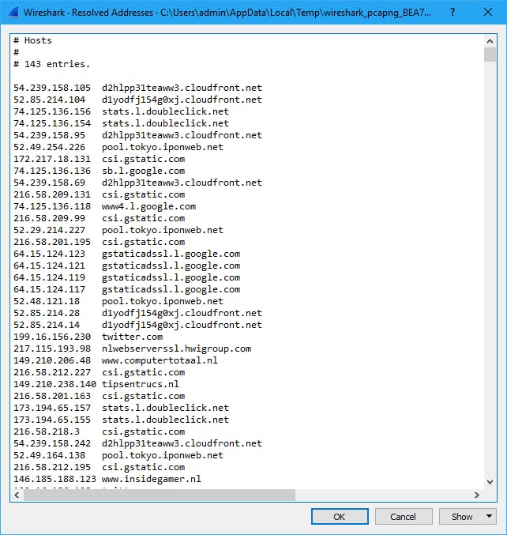The width and height of the screenshot is (507, 535).
Task: Select 74.125.136.154 stats.l.doubleclick.net row
Action: (x=121, y=123)
